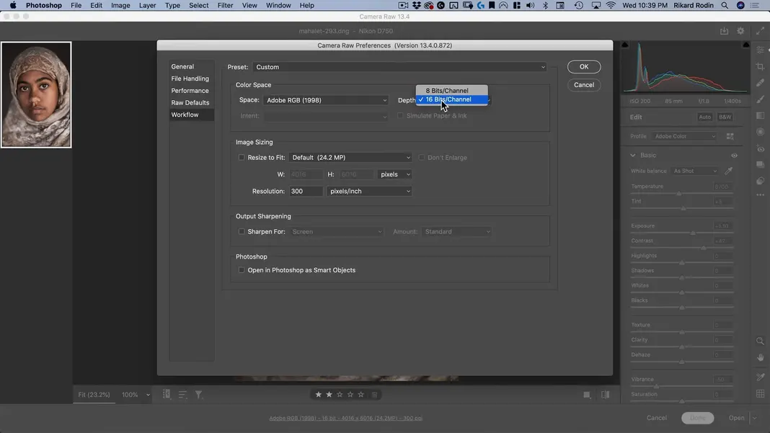The height and width of the screenshot is (433, 770).
Task: Browse profiles with the grid search icon
Action: pos(730,136)
